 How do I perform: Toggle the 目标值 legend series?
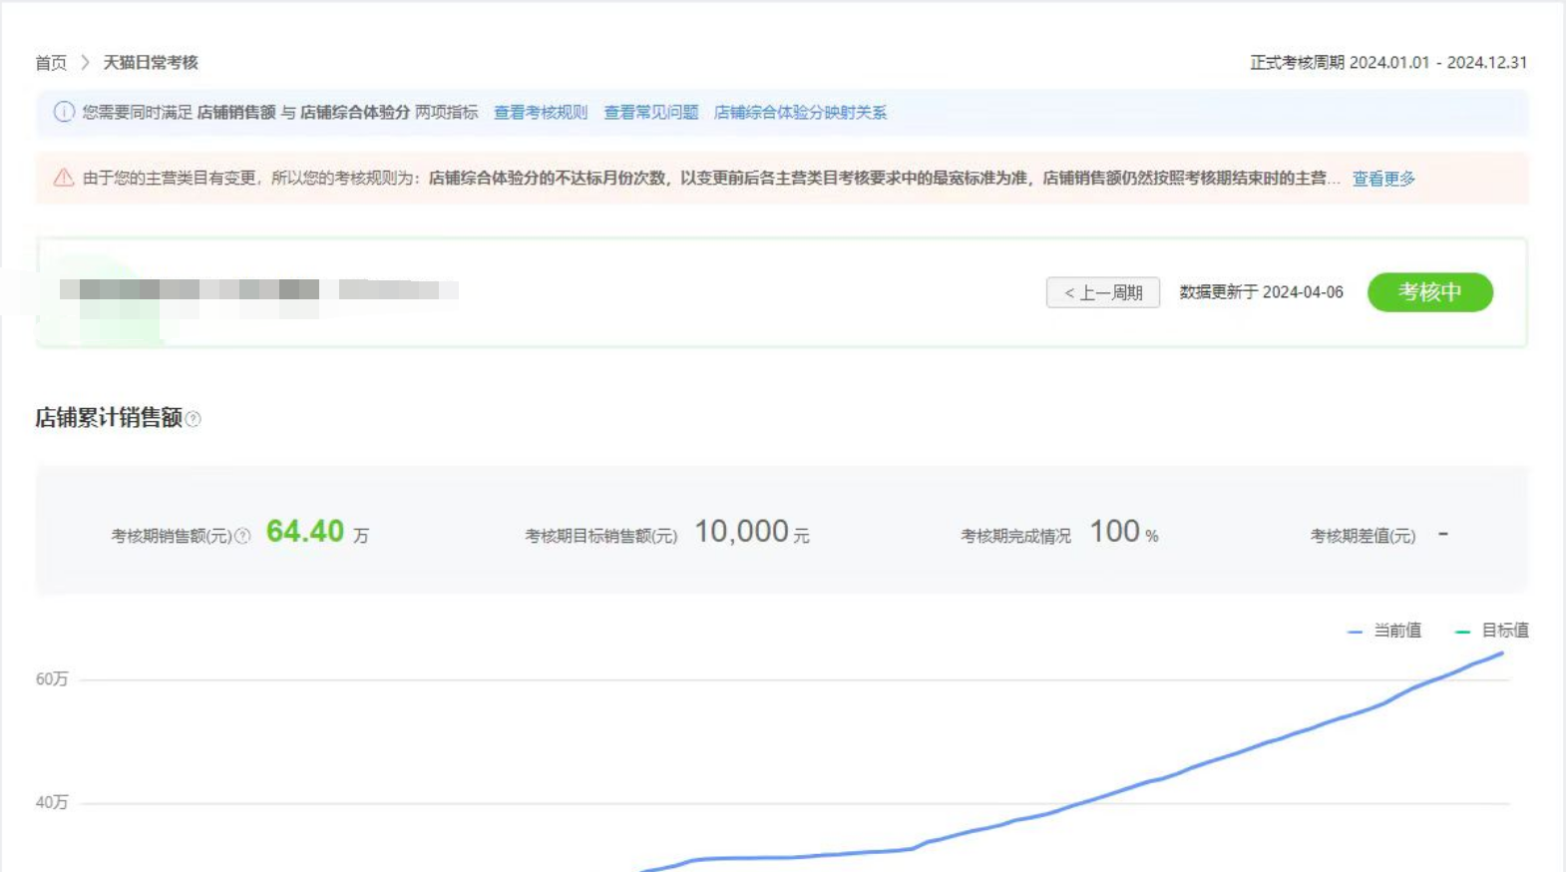[x=1492, y=631]
